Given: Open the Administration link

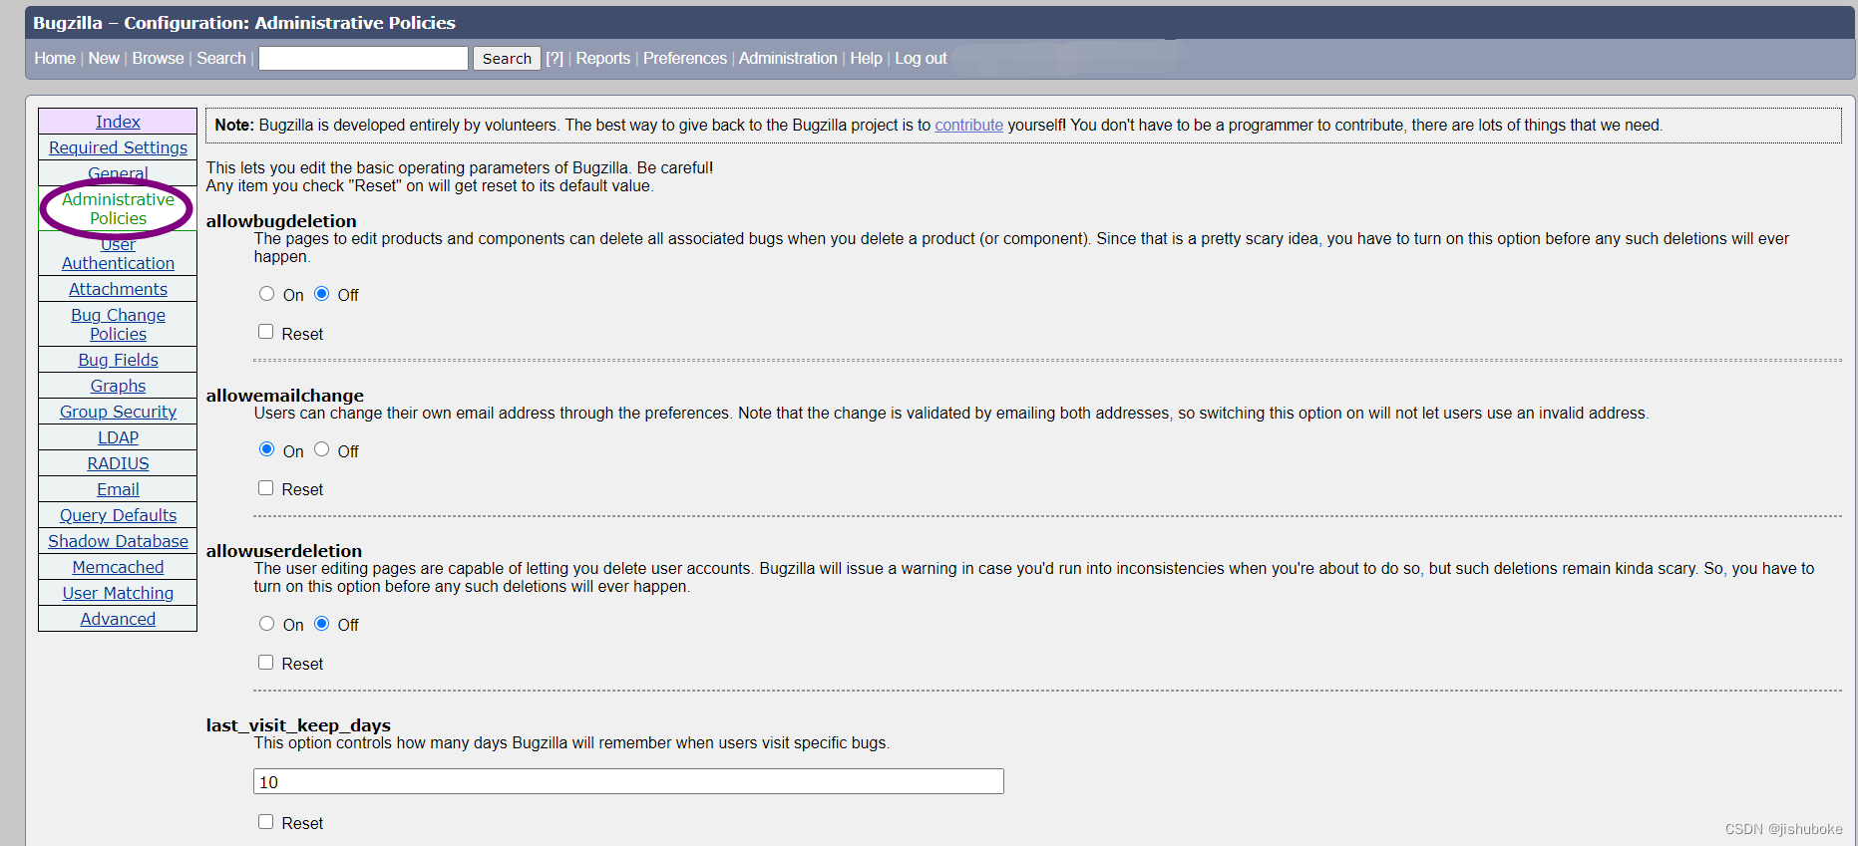Looking at the screenshot, I should (788, 59).
